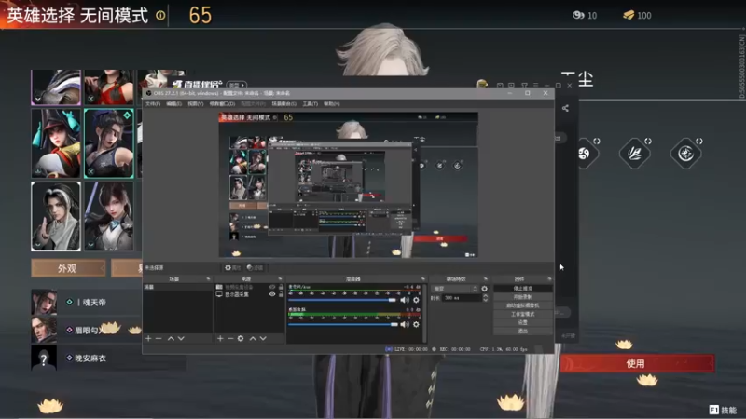The height and width of the screenshot is (419, 746).
Task: Pop out the Audio Mixer dock via header icon
Action: 423,278
